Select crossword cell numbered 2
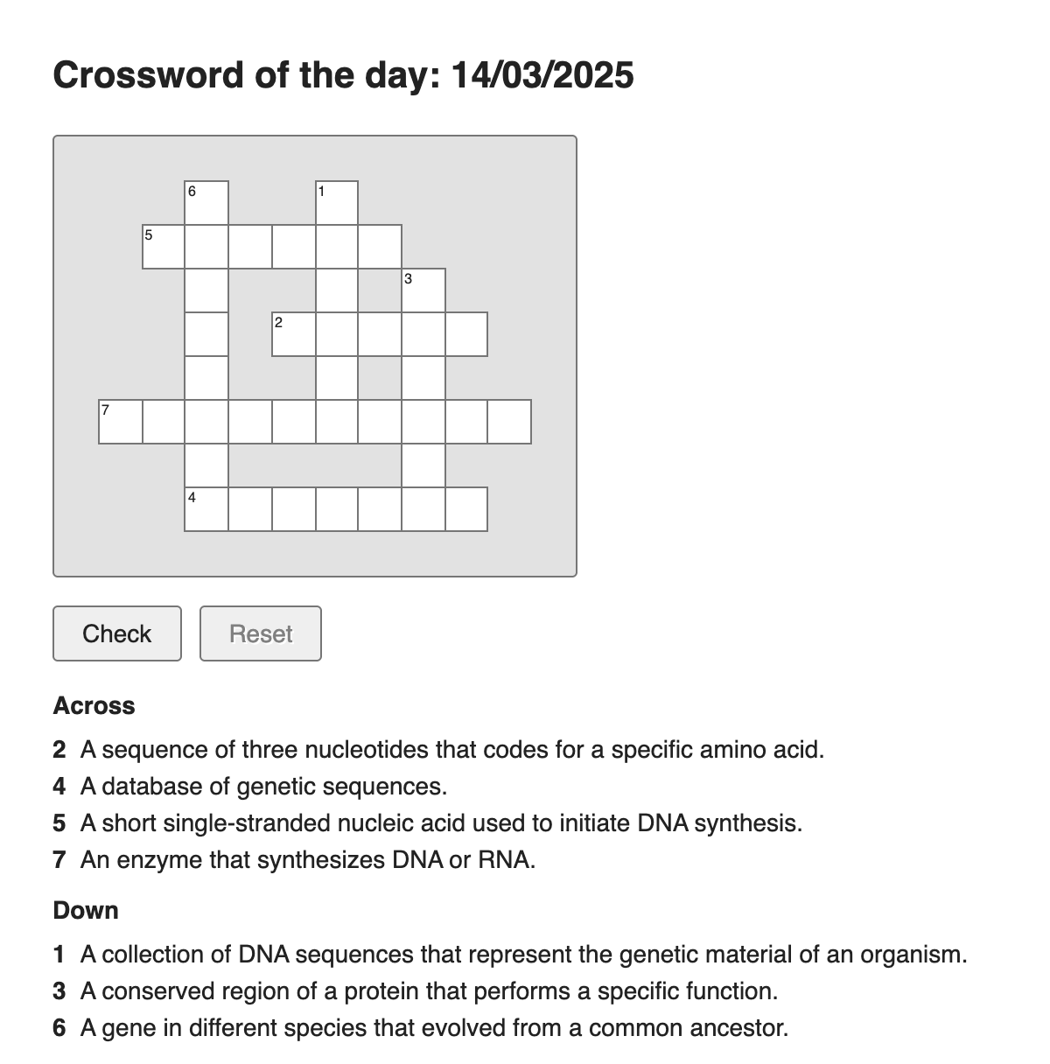The image size is (1050, 1064). pos(293,334)
